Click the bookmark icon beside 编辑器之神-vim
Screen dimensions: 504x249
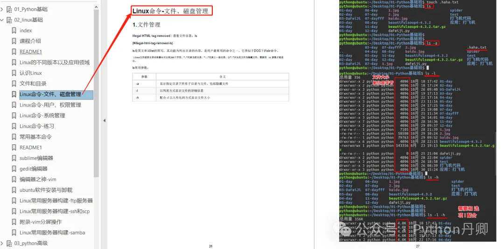(14, 180)
